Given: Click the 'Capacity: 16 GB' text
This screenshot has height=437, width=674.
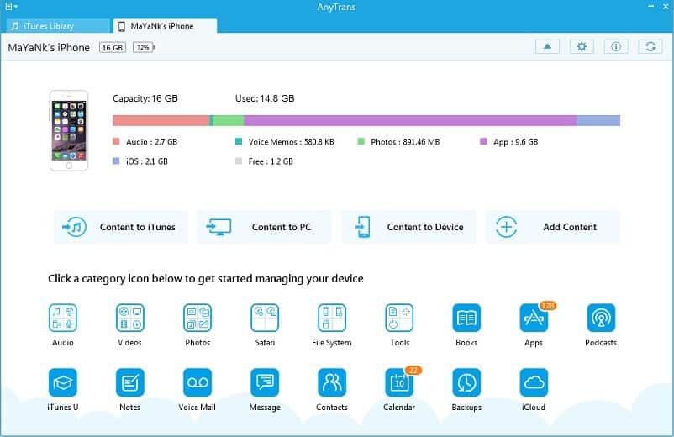Looking at the screenshot, I should (x=145, y=98).
